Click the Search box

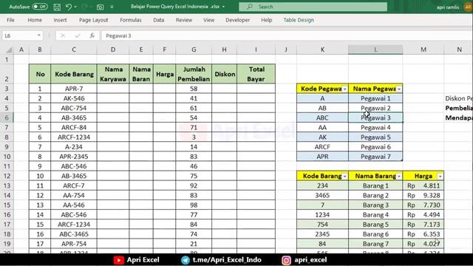(313, 7)
